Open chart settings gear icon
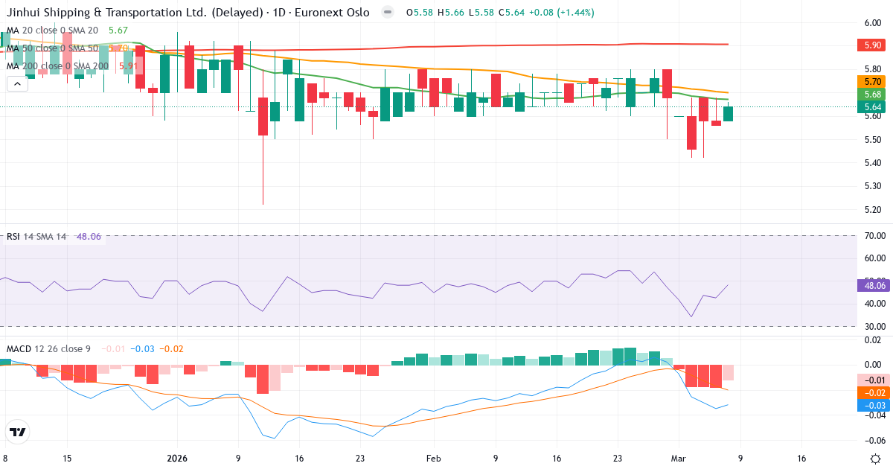 point(875,459)
